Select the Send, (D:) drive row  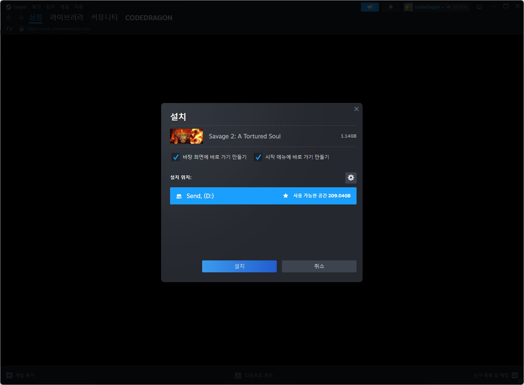pos(263,196)
